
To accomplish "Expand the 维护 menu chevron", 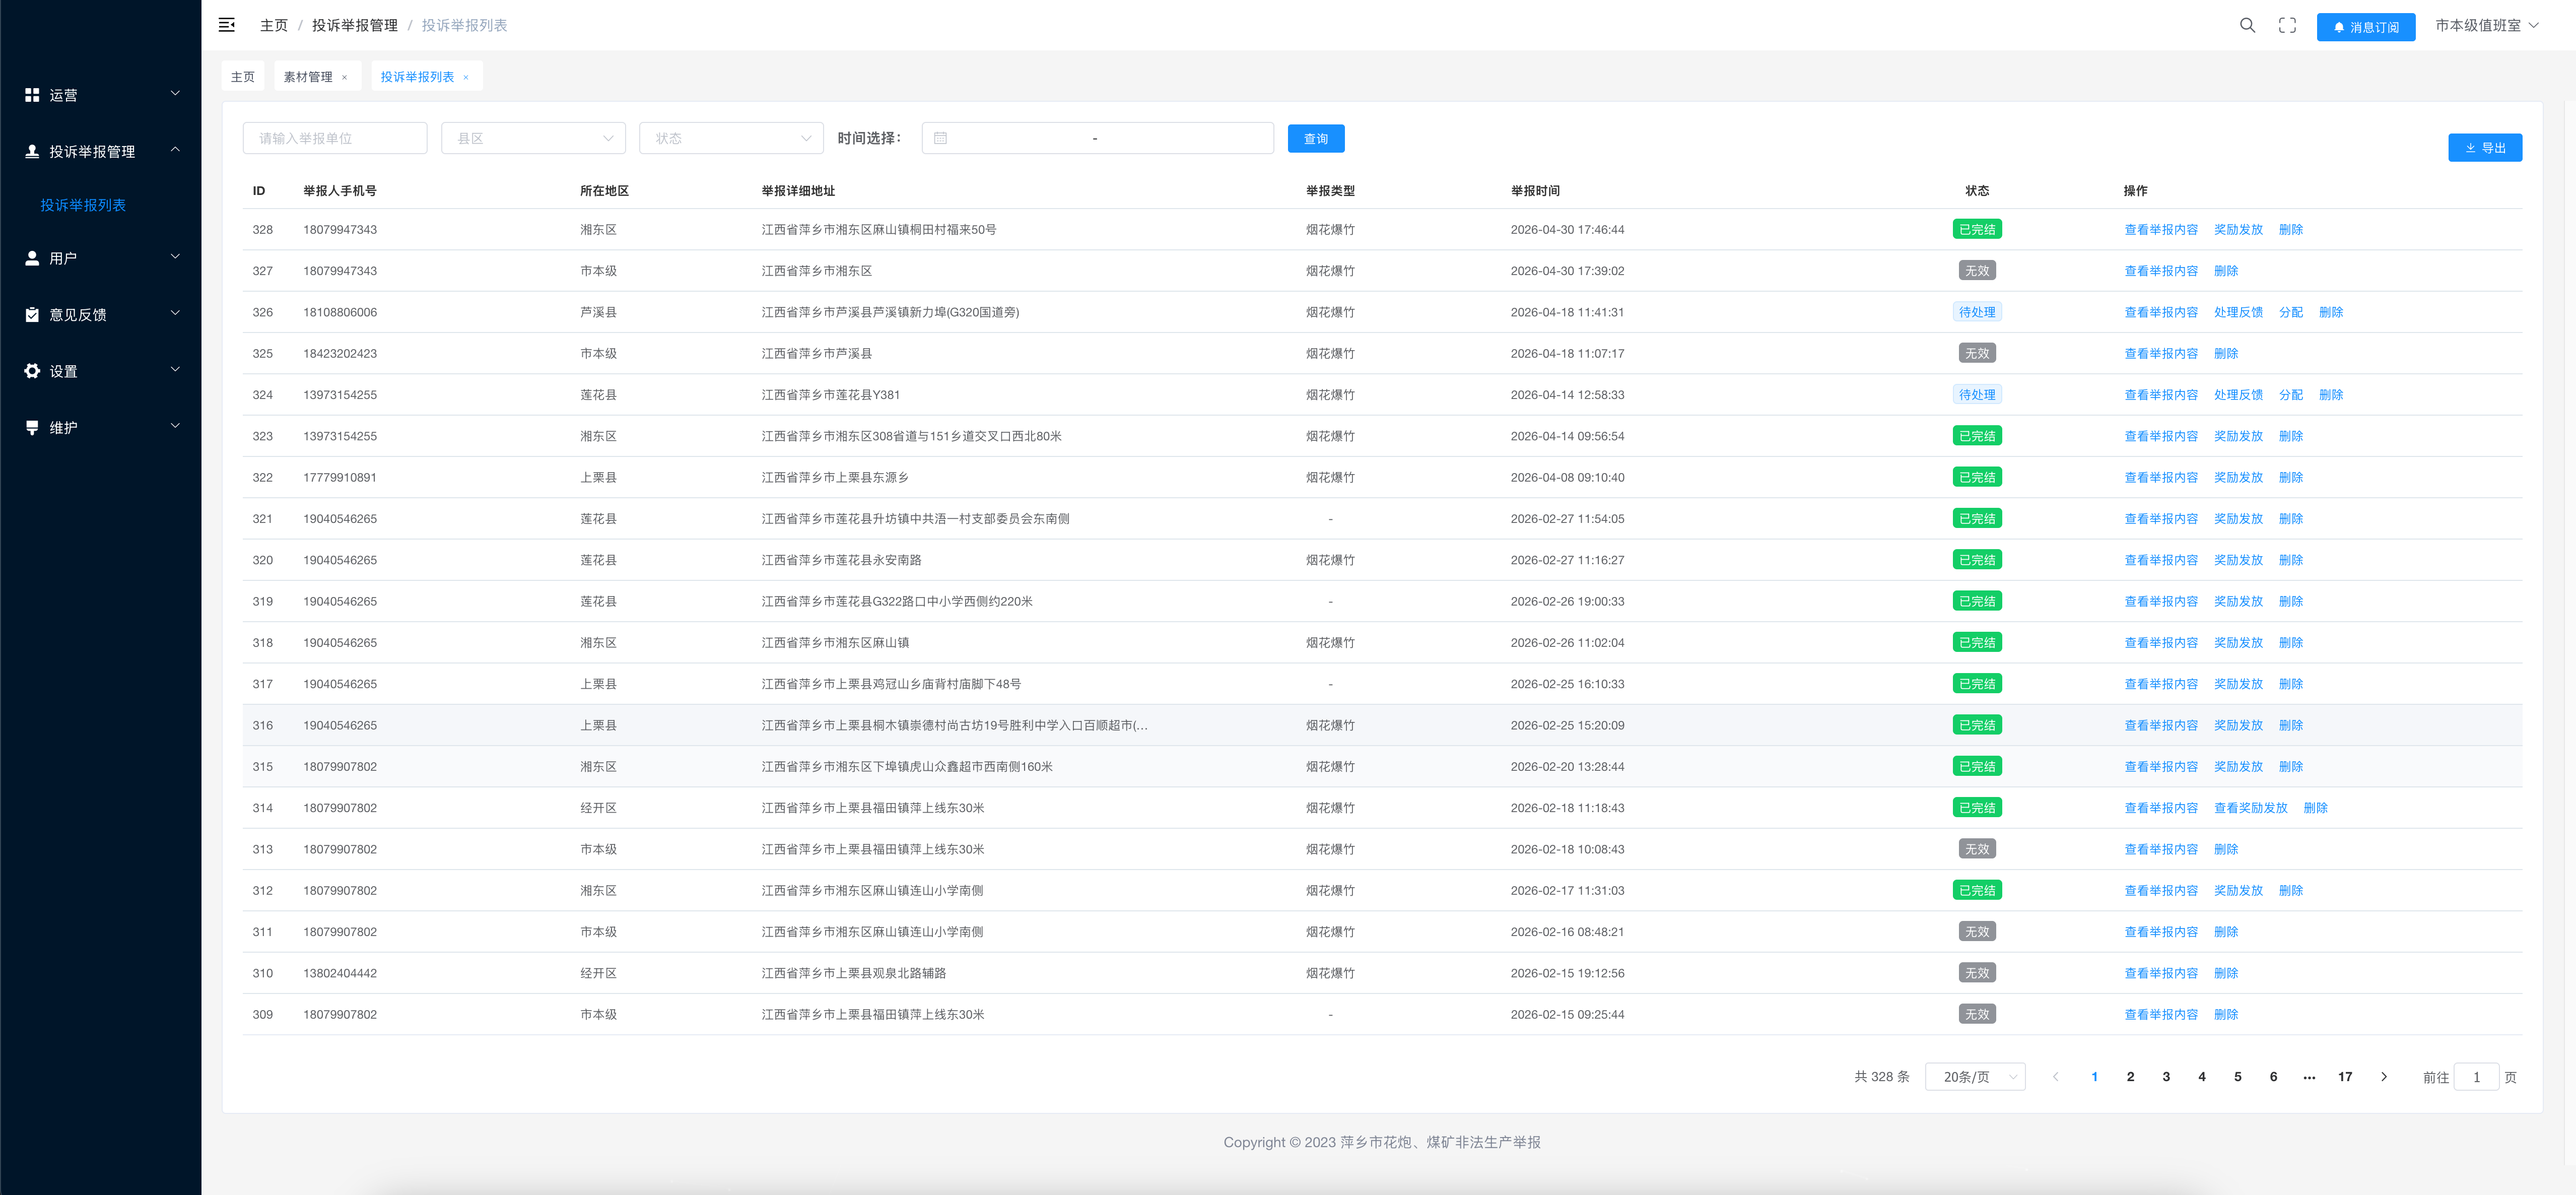I will (175, 426).
